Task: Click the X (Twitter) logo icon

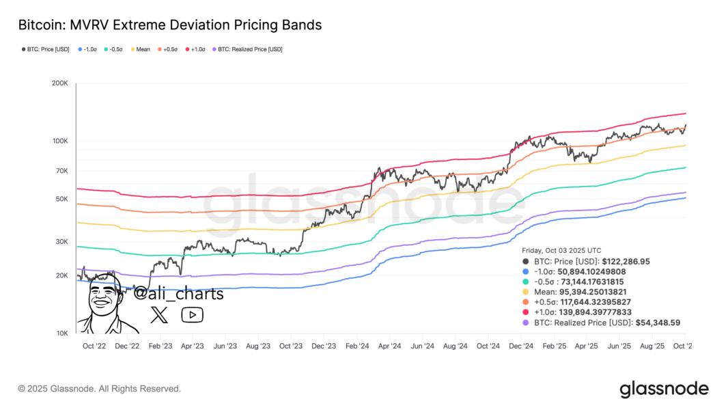Action: pyautogui.click(x=159, y=315)
